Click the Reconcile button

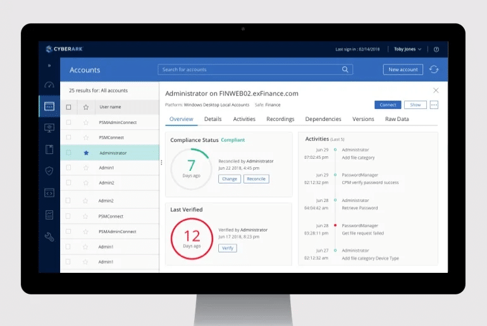(x=256, y=179)
